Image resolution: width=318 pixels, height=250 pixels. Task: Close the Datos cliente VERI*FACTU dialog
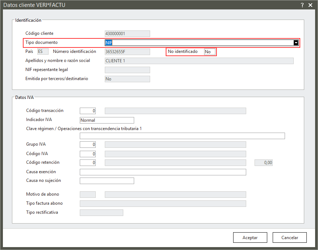click(x=310, y=5)
